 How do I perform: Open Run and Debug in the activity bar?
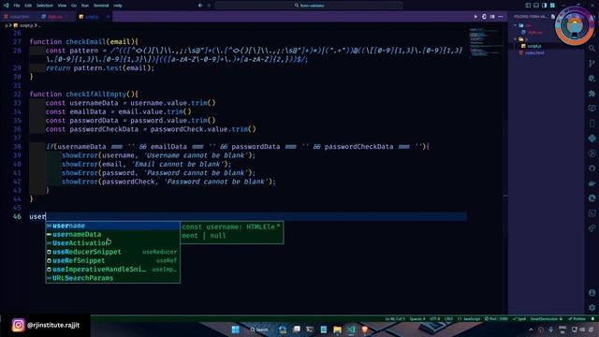click(x=592, y=79)
